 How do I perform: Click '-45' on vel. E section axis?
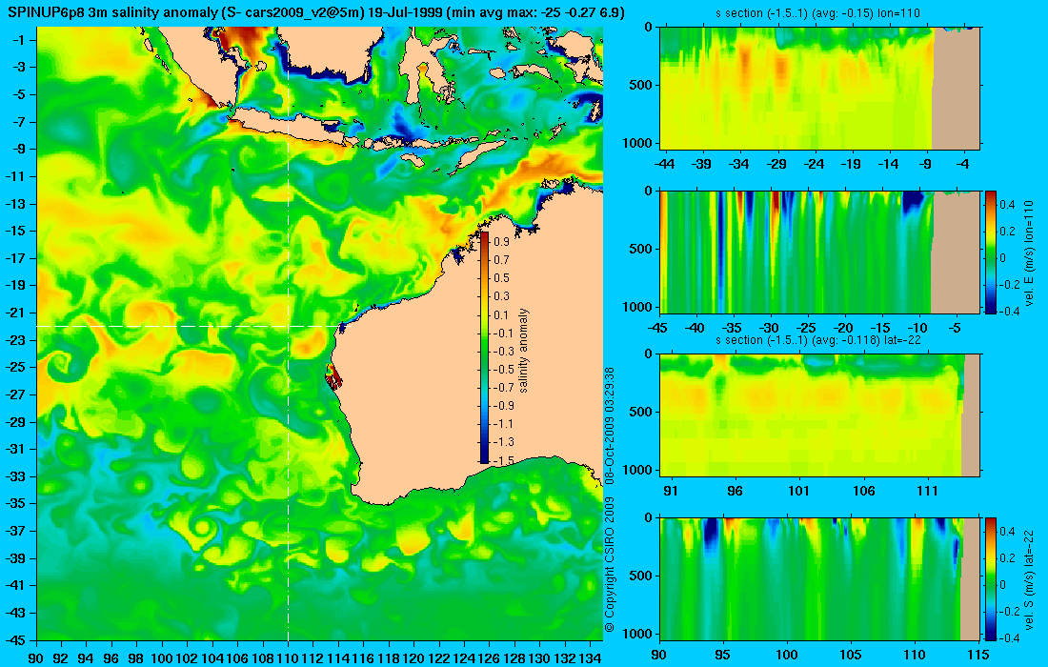pos(659,328)
